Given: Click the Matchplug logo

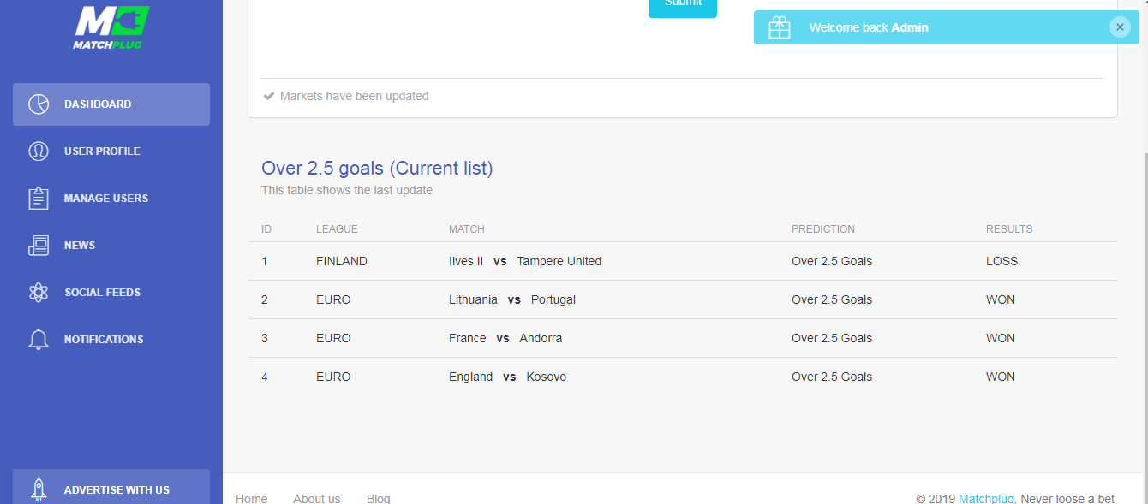Looking at the screenshot, I should [111, 27].
